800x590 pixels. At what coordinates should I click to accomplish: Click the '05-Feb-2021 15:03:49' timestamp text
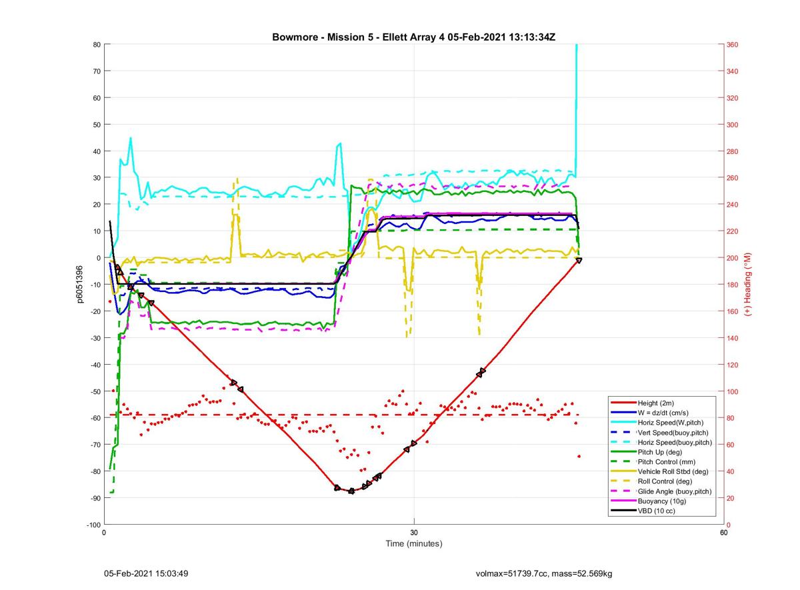tap(145, 573)
